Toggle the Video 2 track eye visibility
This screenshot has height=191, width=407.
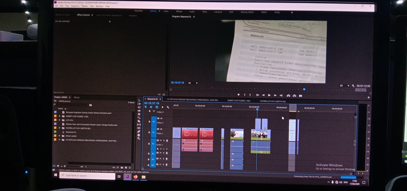pyautogui.click(x=161, y=118)
